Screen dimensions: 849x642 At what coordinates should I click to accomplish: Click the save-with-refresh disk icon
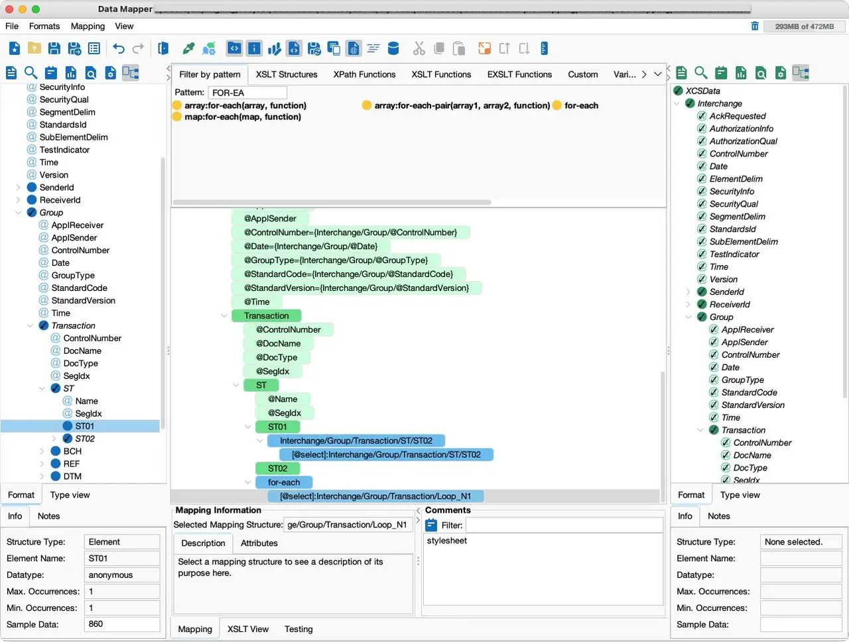[314, 48]
